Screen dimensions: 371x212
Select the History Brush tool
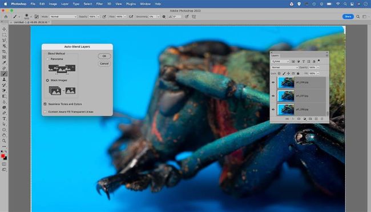click(4, 85)
